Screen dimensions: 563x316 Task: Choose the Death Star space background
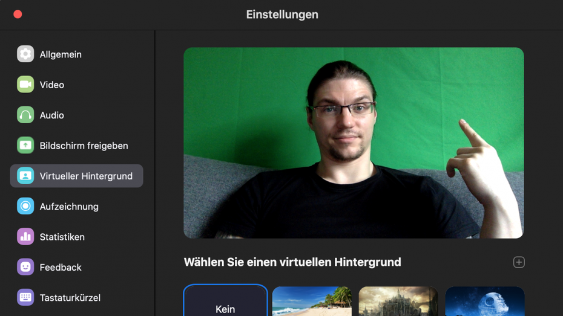click(x=485, y=301)
